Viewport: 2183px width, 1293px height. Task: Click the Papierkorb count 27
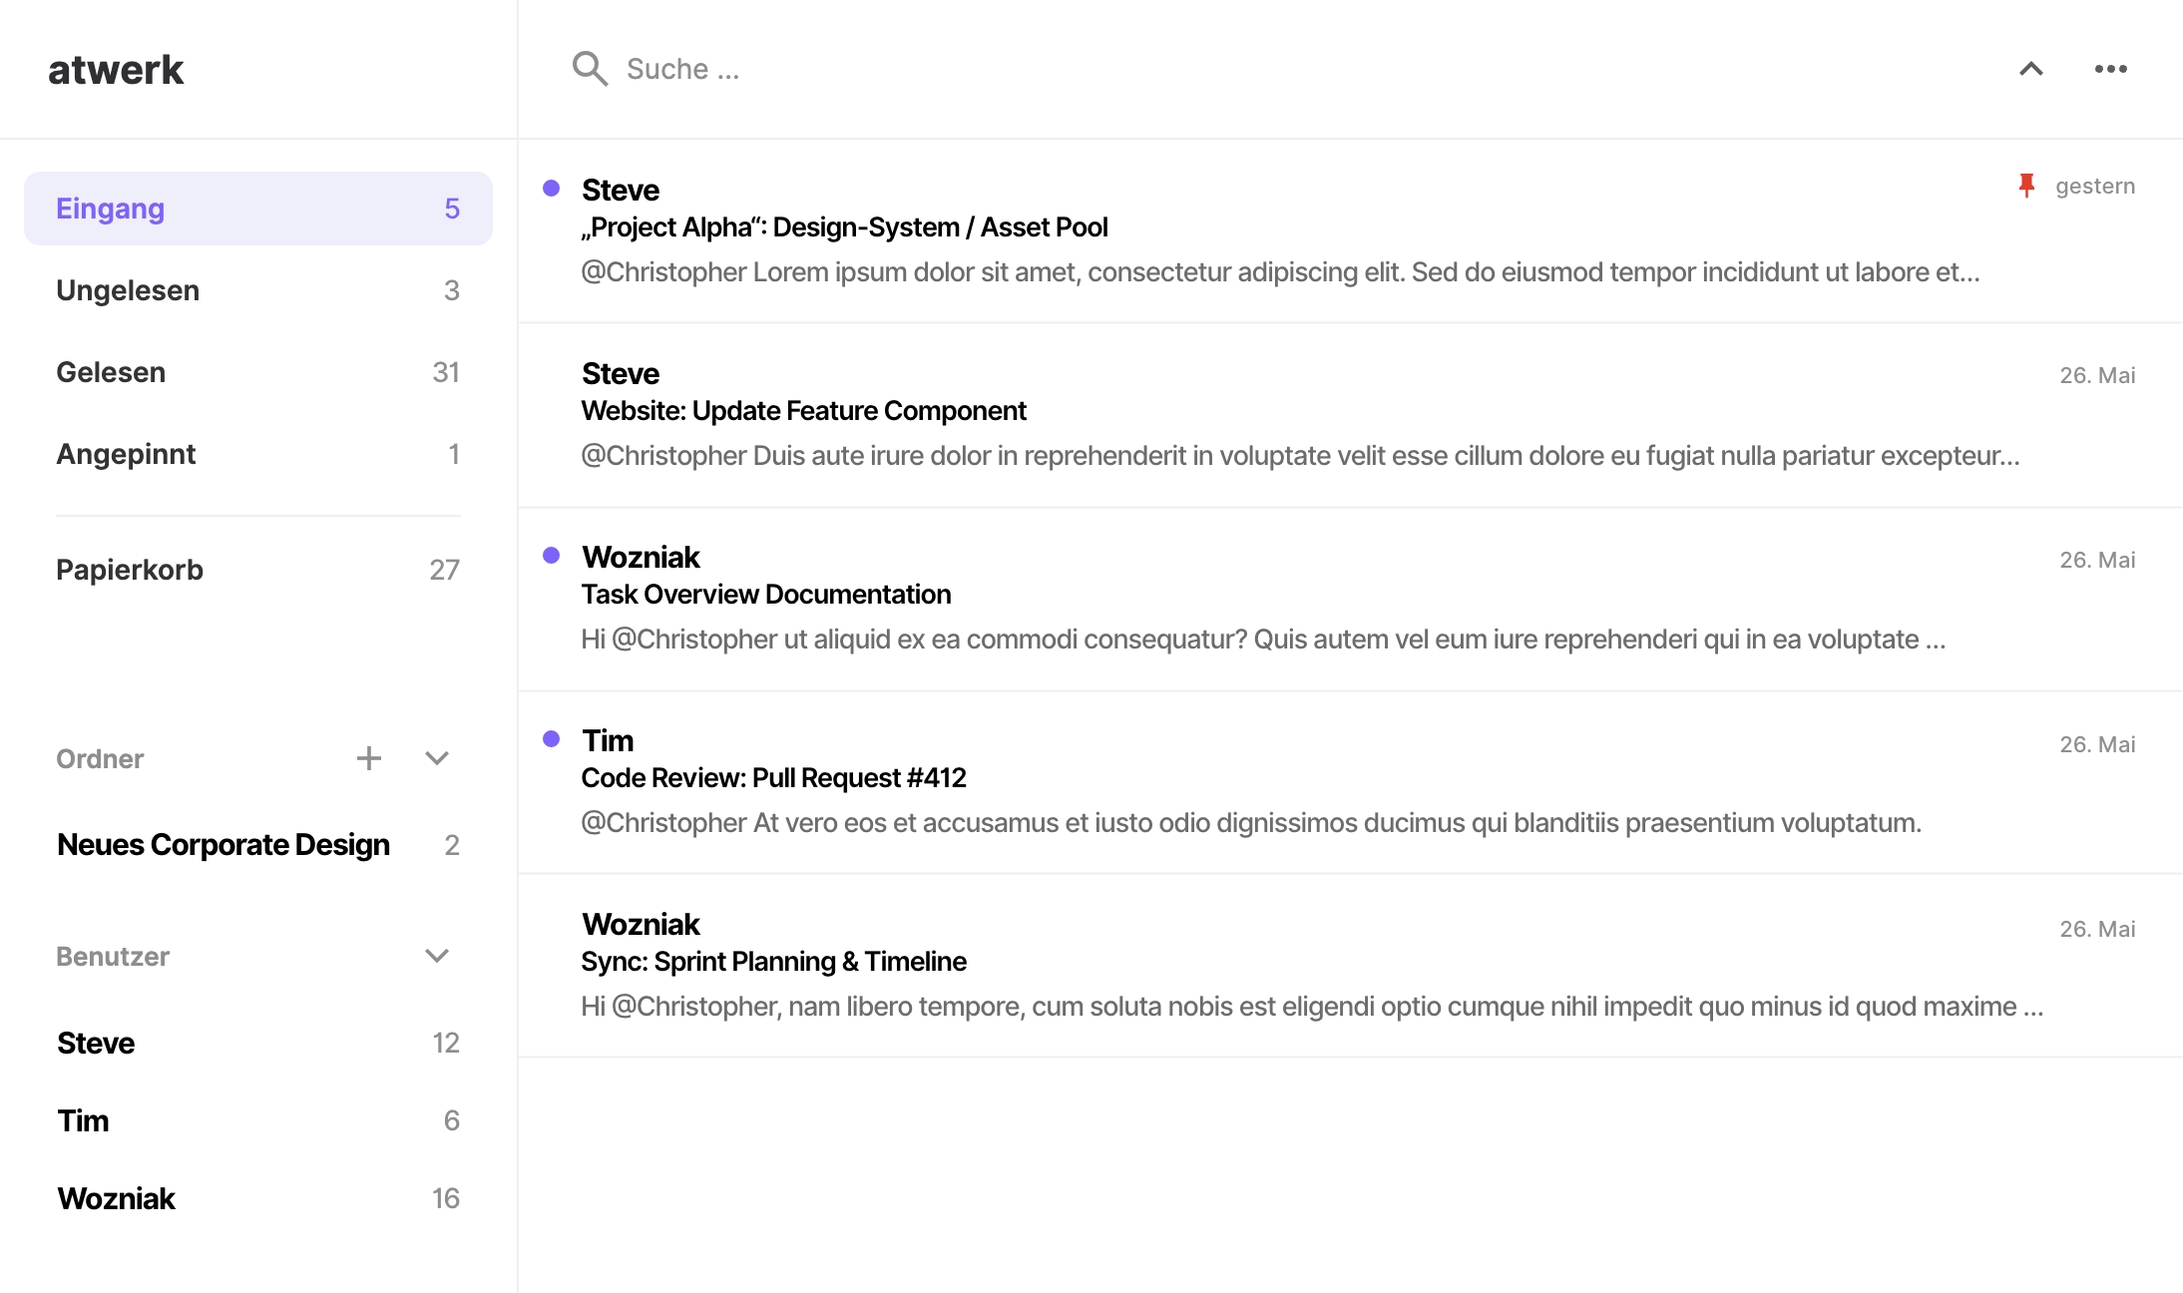(x=445, y=570)
